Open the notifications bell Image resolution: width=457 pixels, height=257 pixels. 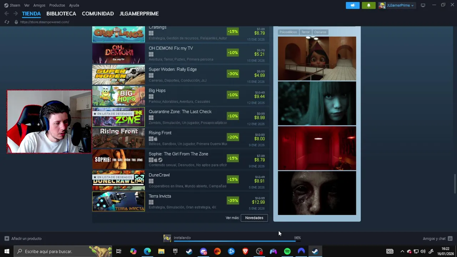(368, 5)
